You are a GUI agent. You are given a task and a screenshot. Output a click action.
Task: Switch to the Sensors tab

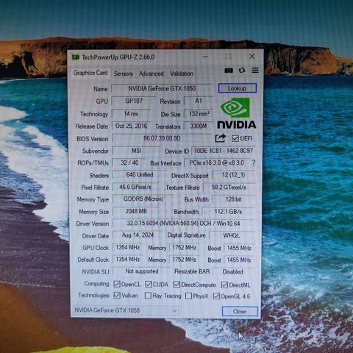pos(123,74)
